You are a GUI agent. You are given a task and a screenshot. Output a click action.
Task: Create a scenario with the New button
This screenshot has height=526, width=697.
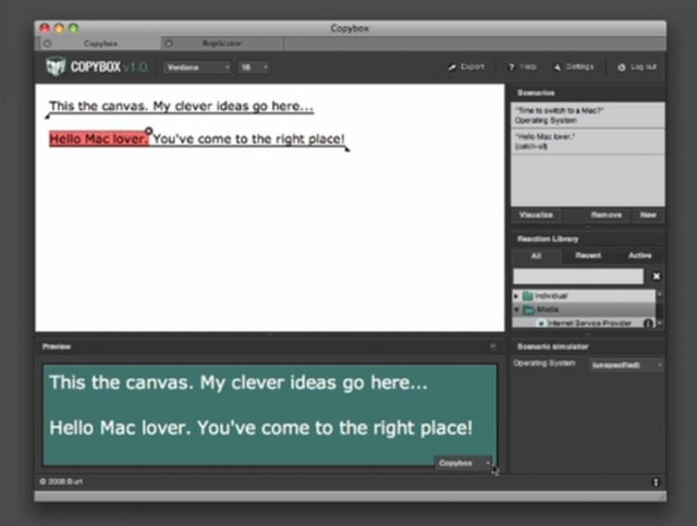tap(648, 215)
